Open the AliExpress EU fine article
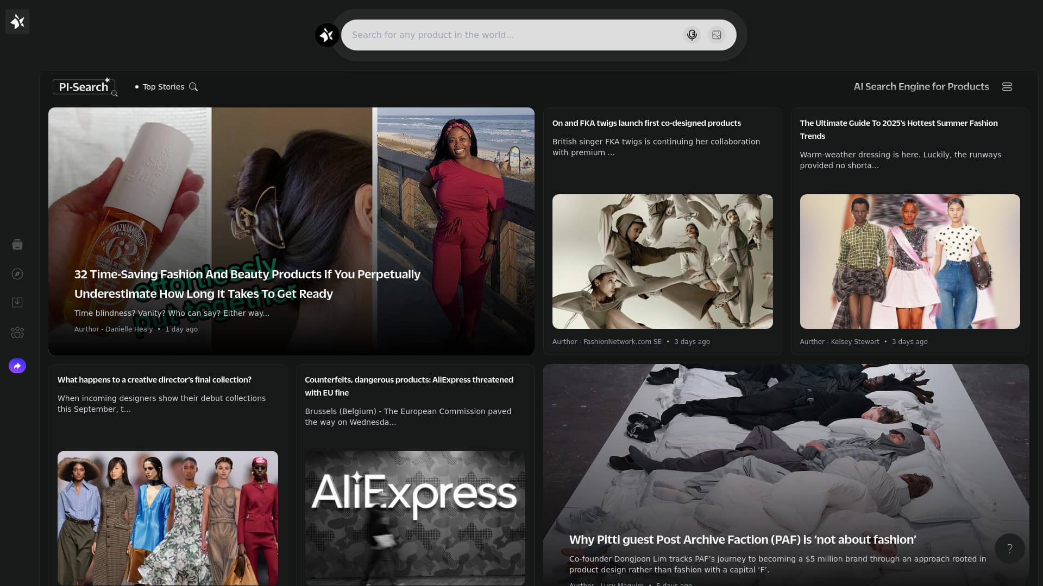The image size is (1043, 586). [409, 386]
